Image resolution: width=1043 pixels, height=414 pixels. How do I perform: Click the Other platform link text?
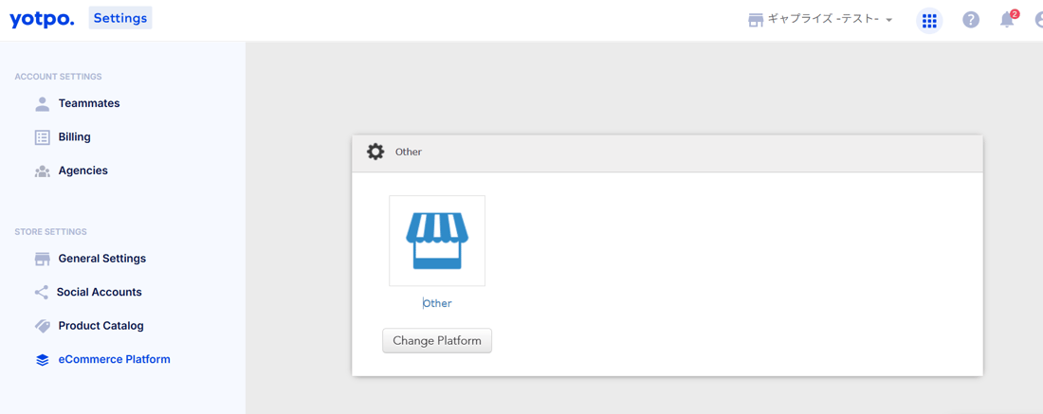coord(437,303)
